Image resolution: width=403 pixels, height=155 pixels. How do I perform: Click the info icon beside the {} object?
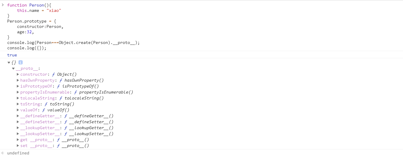pos(21,62)
